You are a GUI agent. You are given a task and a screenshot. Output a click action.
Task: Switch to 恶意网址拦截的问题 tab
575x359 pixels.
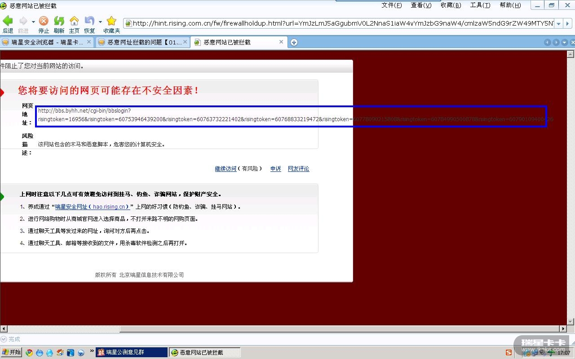click(x=144, y=42)
